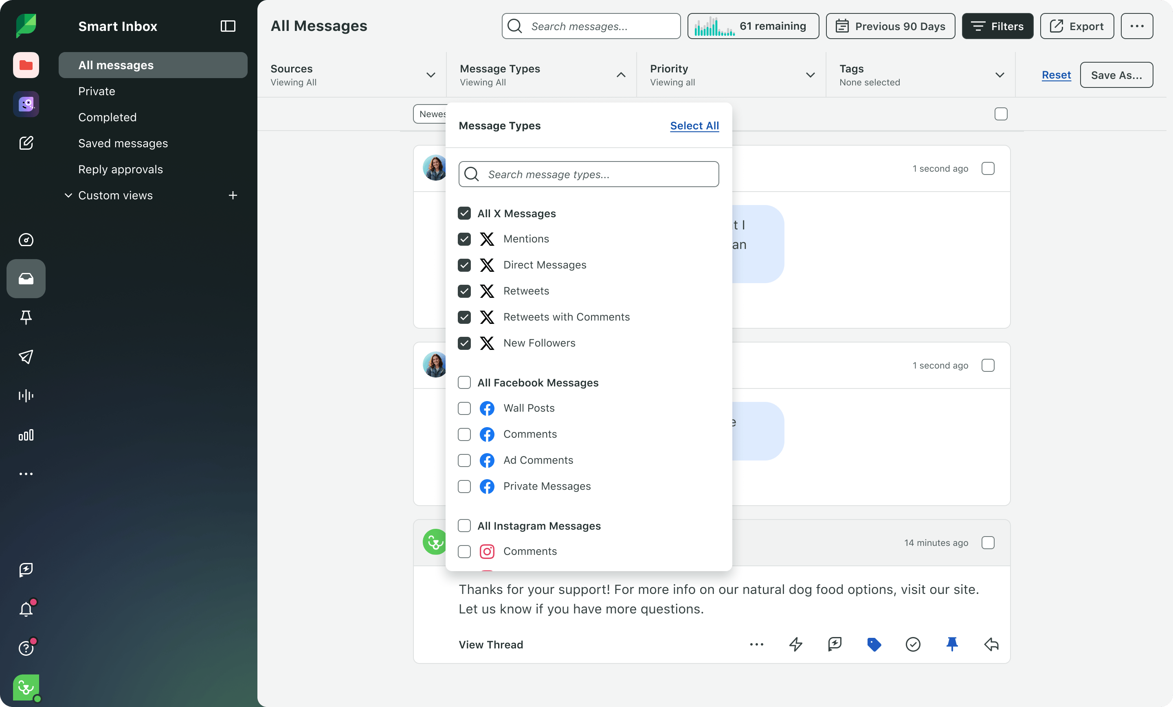Click the green profile avatar at bottom left
1173x707 pixels.
26,687
